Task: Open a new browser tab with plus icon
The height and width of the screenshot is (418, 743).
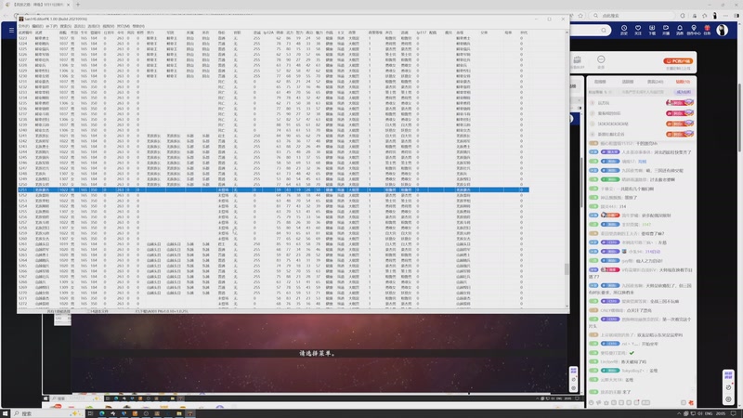Action: point(78,5)
